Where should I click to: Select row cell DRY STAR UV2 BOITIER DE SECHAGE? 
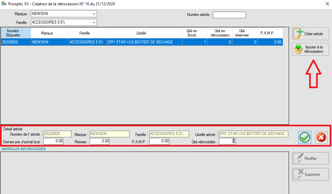144,42
